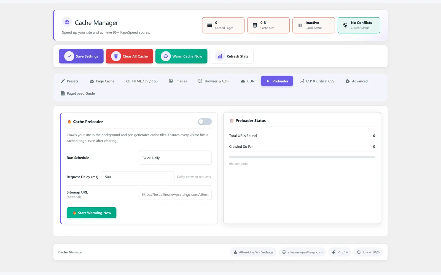This screenshot has width=441, height=275.
Task: Click the trash icon on Clear All Cache
Action: (x=116, y=56)
